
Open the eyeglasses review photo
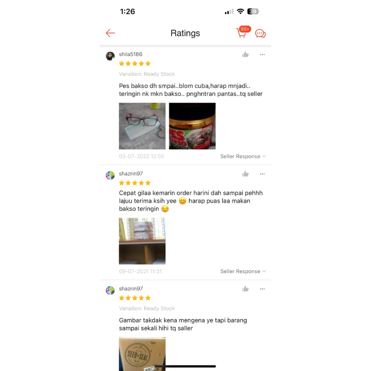pyautogui.click(x=142, y=126)
